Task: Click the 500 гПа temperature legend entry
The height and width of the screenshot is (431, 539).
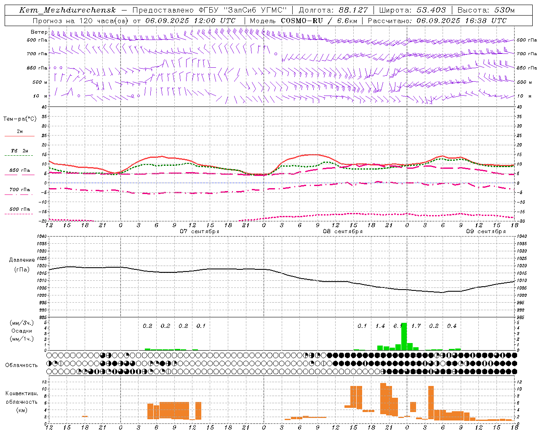Action: (x=20, y=209)
